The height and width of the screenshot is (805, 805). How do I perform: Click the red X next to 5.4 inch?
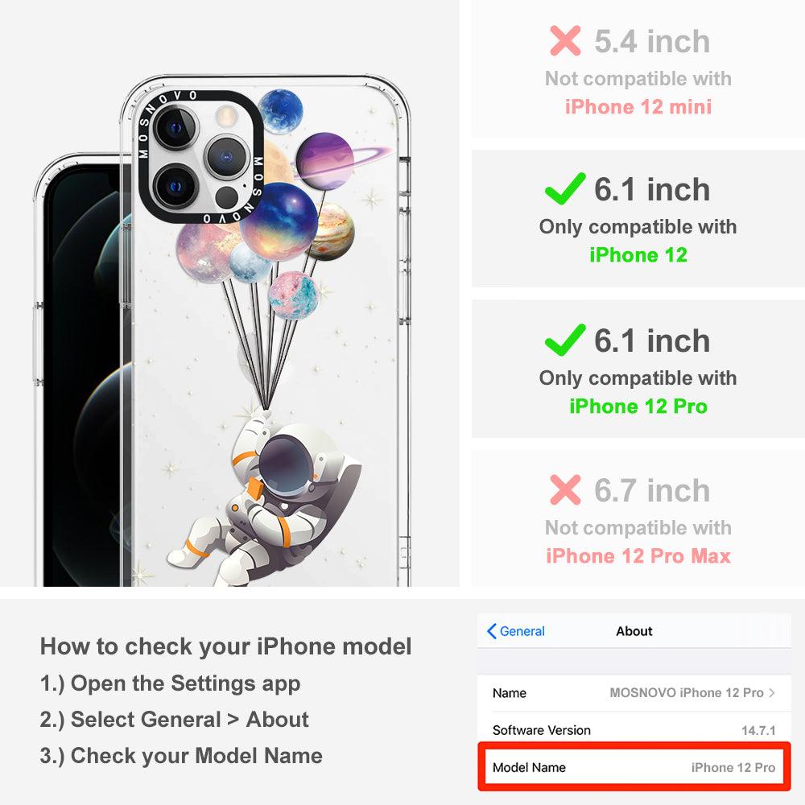pos(565,40)
